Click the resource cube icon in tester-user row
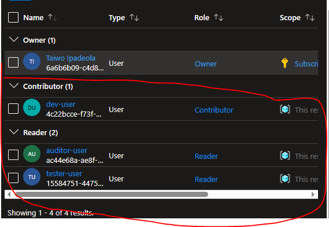Screen dimensions: 329x227 pyautogui.click(x=285, y=178)
